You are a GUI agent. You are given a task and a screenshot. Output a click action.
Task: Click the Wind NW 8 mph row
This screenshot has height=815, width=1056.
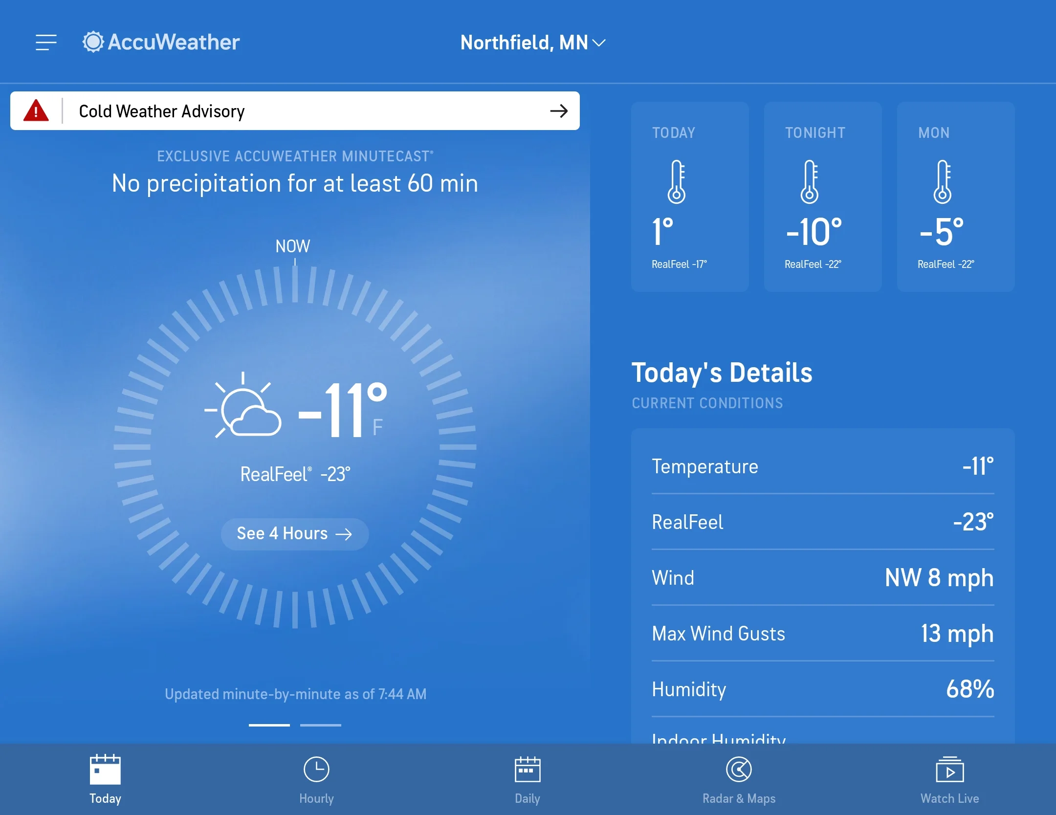pos(823,578)
